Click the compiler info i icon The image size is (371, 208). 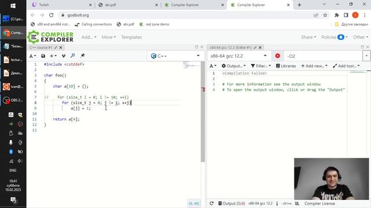(277, 203)
